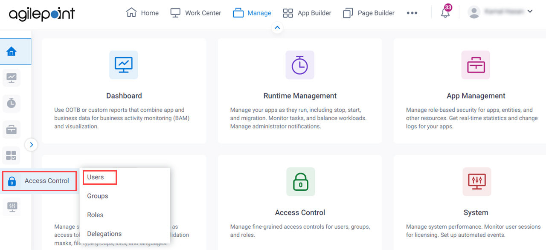Screen dimensions: 546x250
Task: Choose Roles from the flyout menu
Action: click(x=96, y=215)
